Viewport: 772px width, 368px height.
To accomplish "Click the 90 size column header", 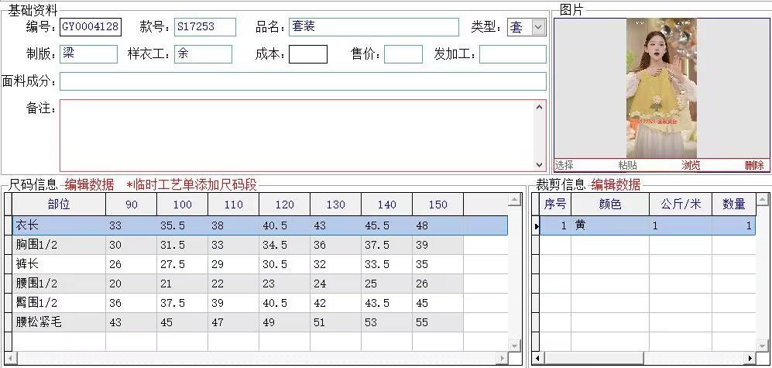I will tap(132, 205).
